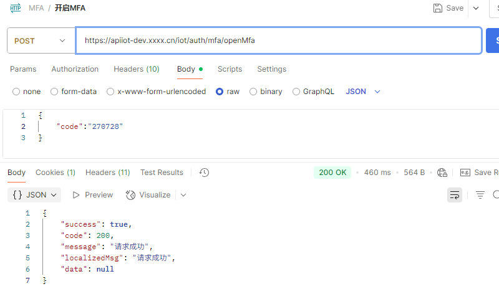
Task: Click the HTTP request type icon
Action: click(x=15, y=8)
